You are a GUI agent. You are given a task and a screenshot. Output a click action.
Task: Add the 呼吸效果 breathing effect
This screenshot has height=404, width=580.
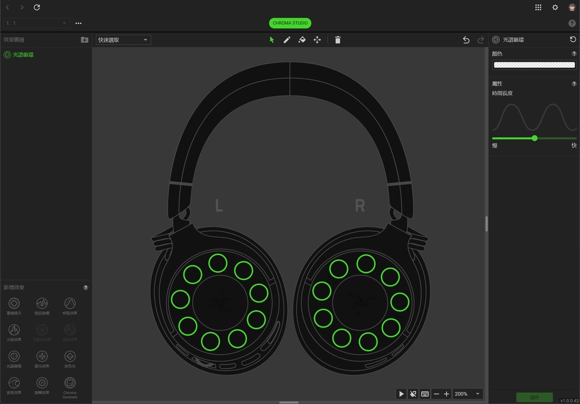pyautogui.click(x=70, y=306)
